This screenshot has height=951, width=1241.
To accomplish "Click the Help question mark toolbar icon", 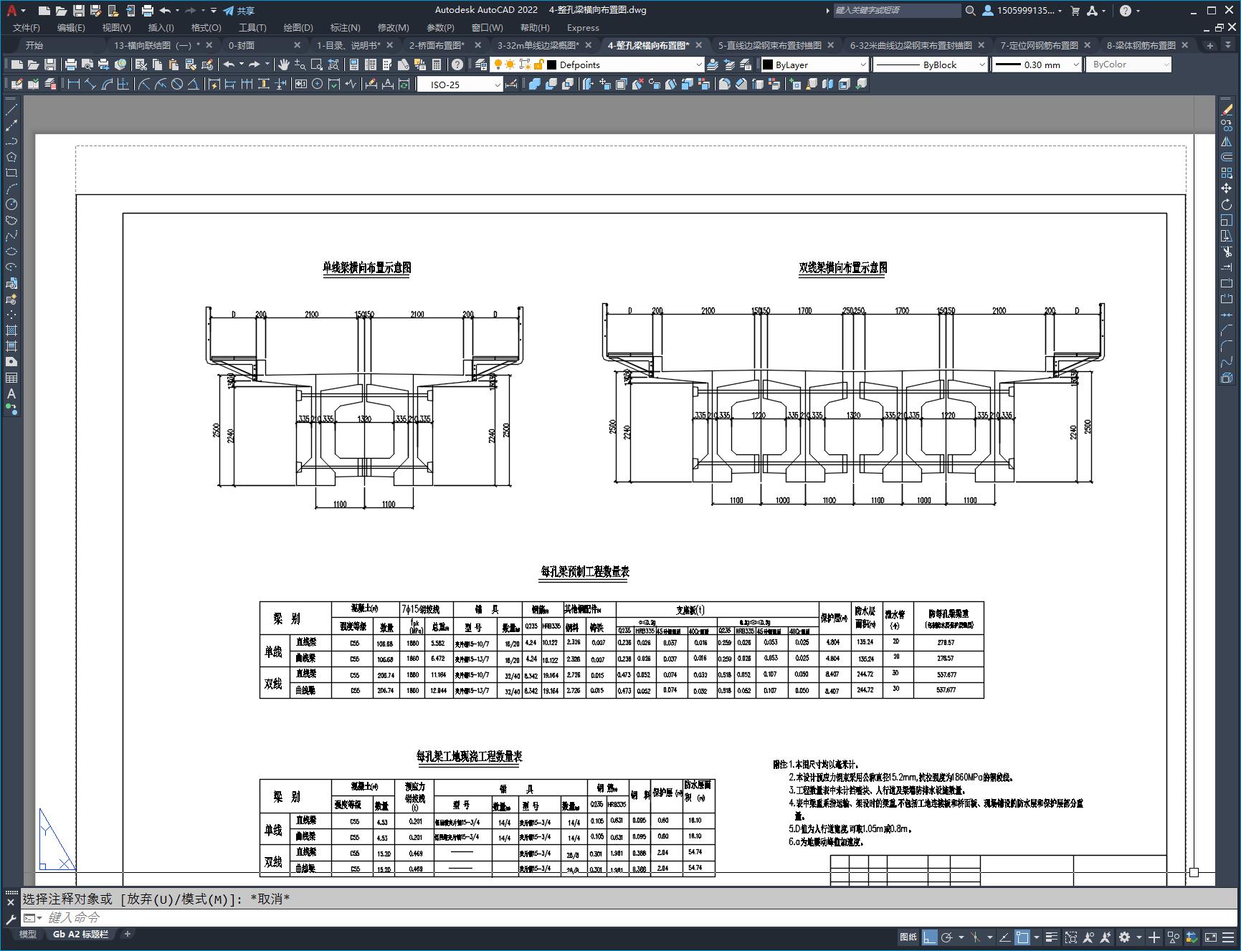I will tap(457, 64).
